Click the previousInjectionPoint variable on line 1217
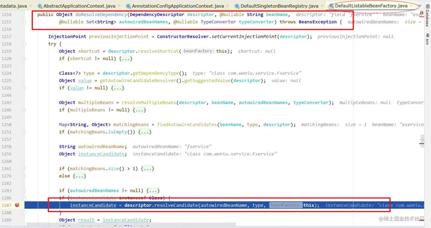 point(119,36)
